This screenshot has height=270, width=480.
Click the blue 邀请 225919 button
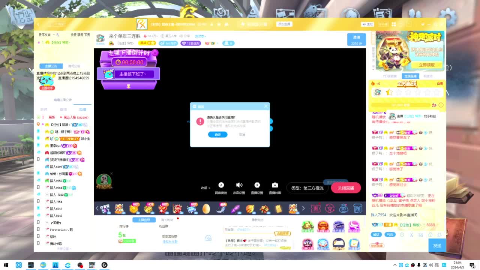pyautogui.click(x=357, y=39)
